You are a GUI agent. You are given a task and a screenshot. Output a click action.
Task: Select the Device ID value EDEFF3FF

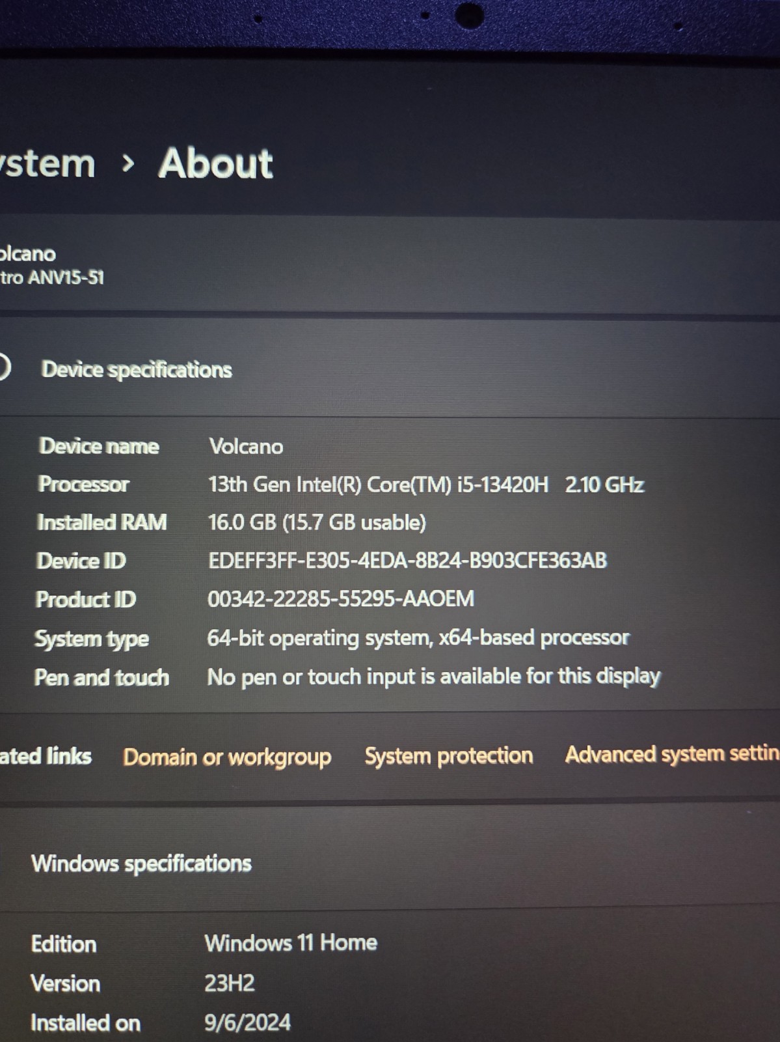407,561
